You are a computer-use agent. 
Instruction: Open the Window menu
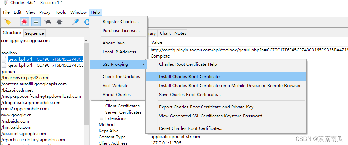point(78,12)
